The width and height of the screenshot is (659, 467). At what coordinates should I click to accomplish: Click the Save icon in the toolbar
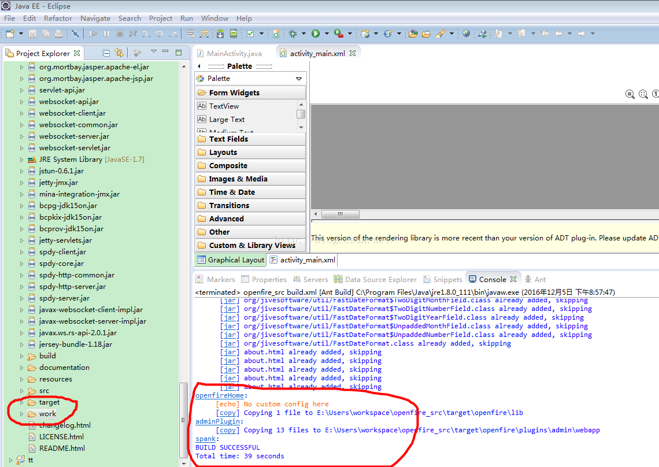[x=32, y=34]
